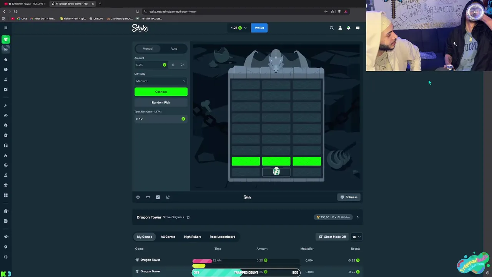Open the search magnifier in header
The height and width of the screenshot is (277, 492).
pyautogui.click(x=332, y=28)
